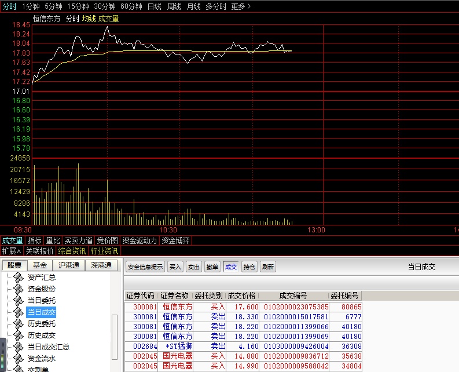Select 国光电器 row priced 14.880
The width and height of the screenshot is (459, 372).
(243, 356)
